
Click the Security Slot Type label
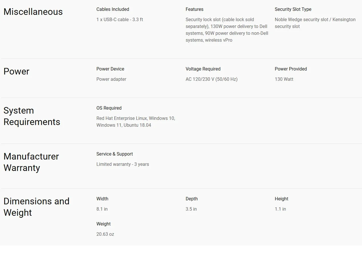293,9
